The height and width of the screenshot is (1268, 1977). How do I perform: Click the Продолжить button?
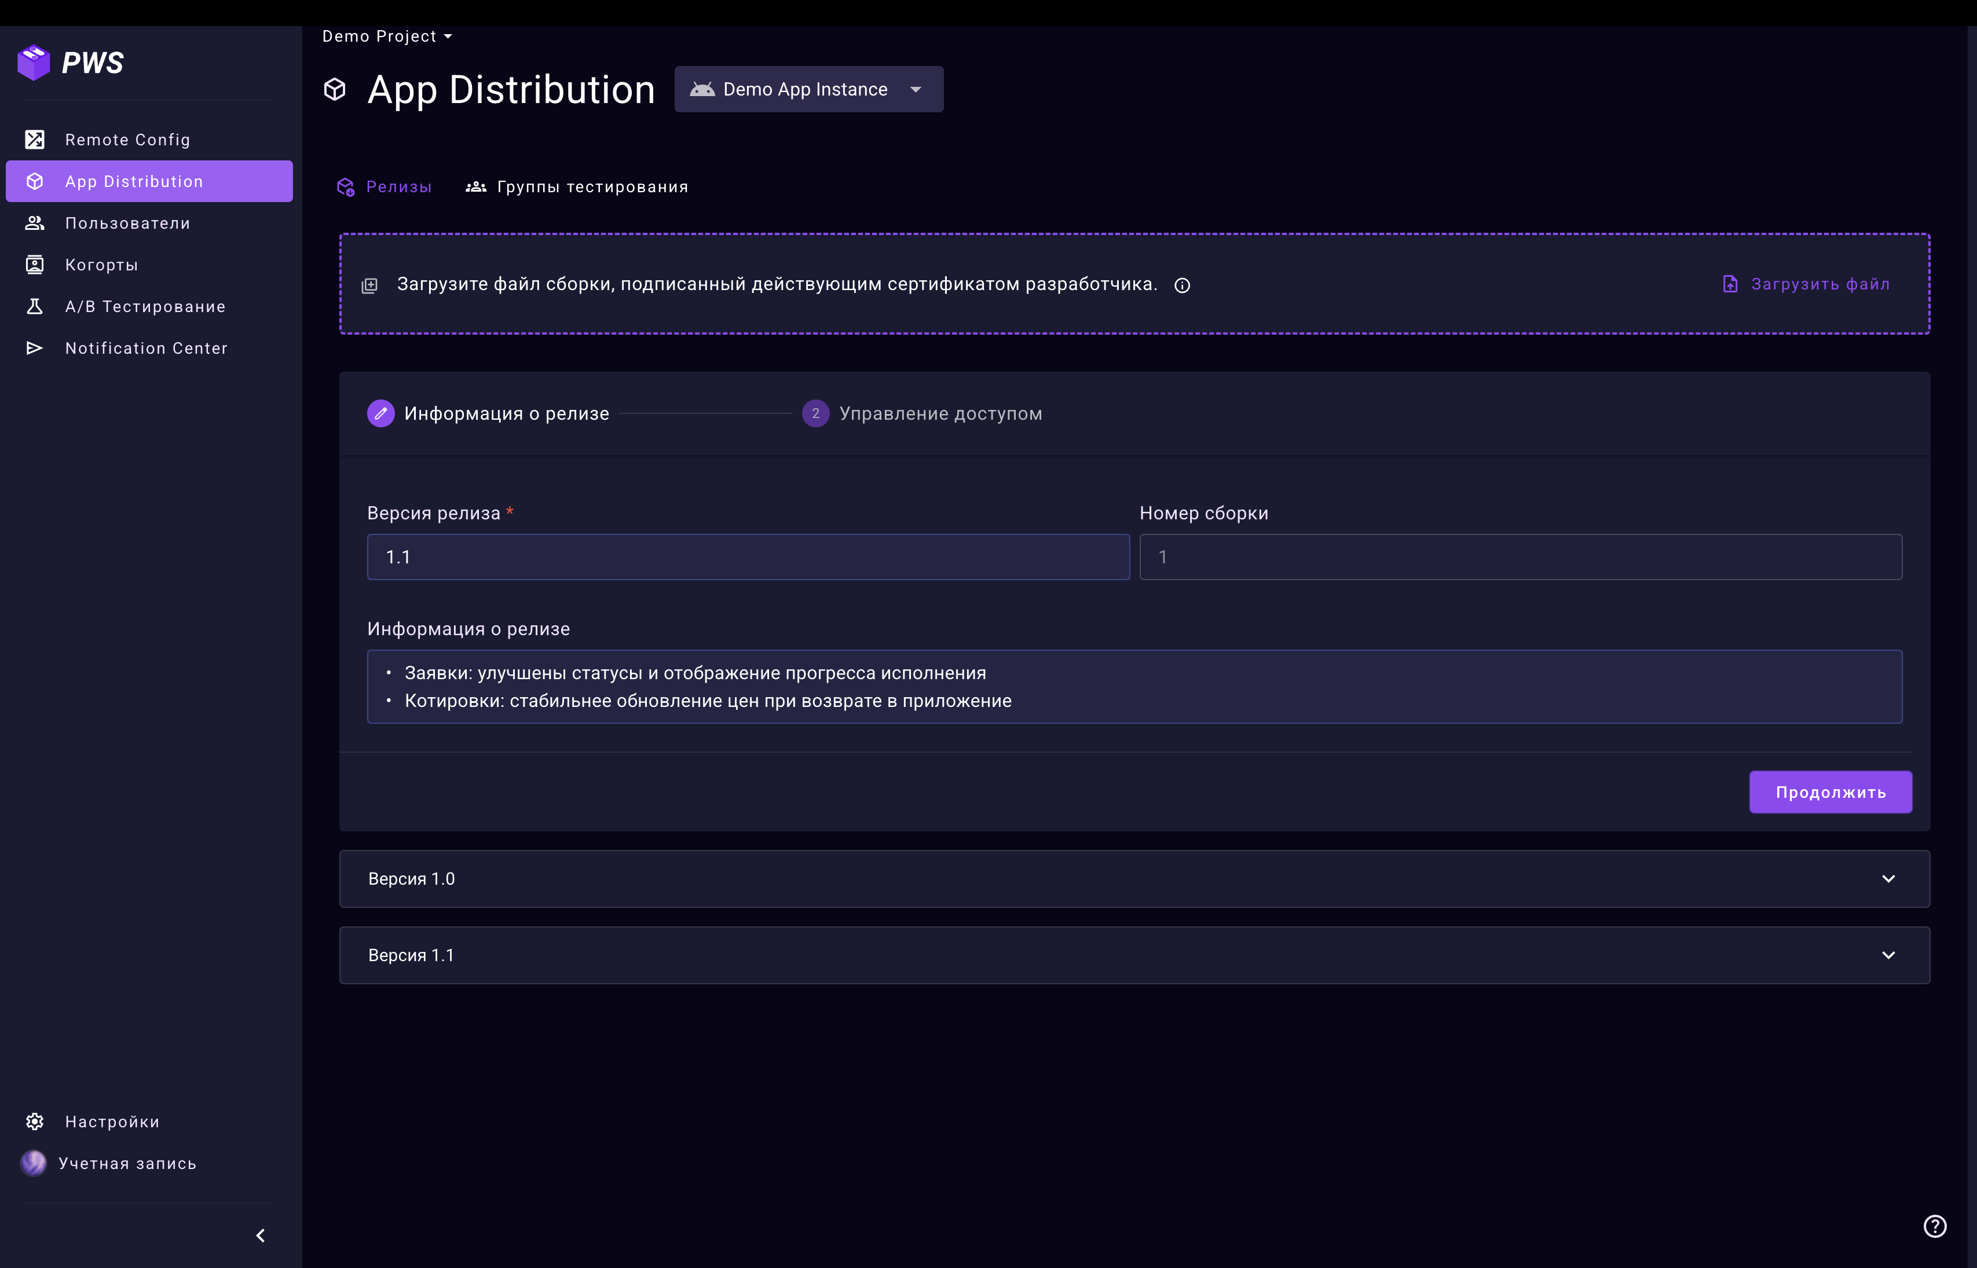(1829, 792)
